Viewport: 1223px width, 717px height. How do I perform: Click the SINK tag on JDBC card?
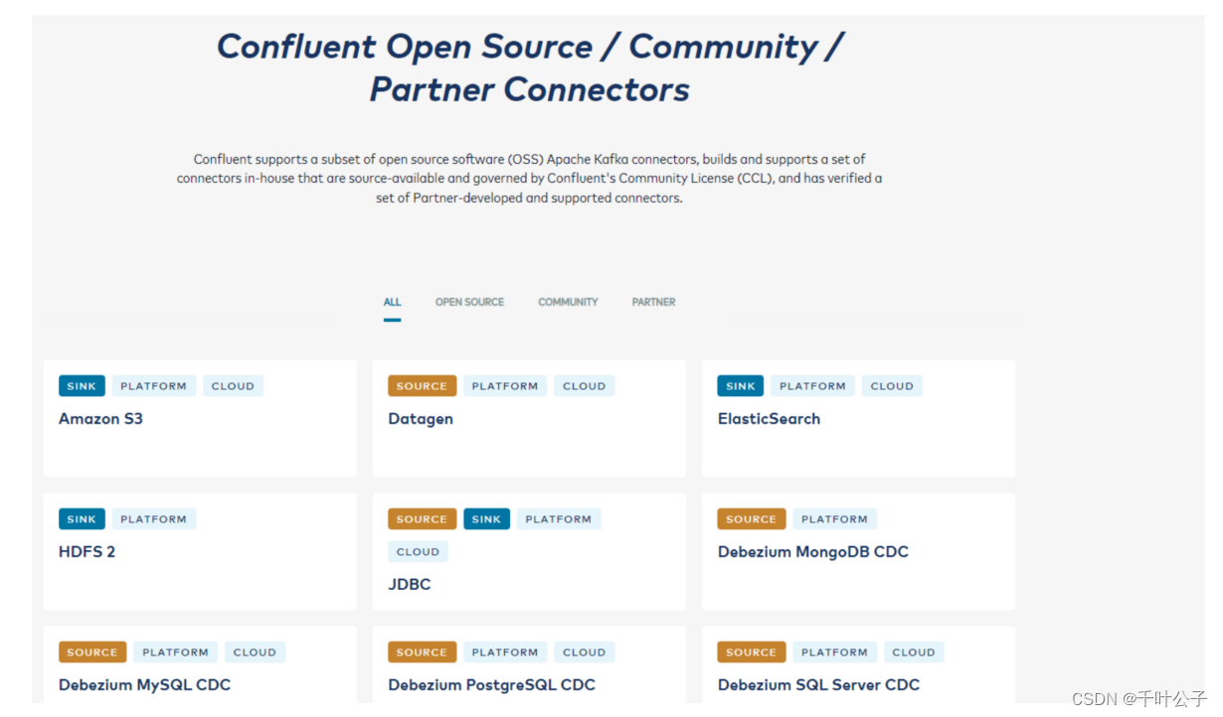coord(486,519)
